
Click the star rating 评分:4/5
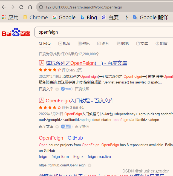(60, 70)
